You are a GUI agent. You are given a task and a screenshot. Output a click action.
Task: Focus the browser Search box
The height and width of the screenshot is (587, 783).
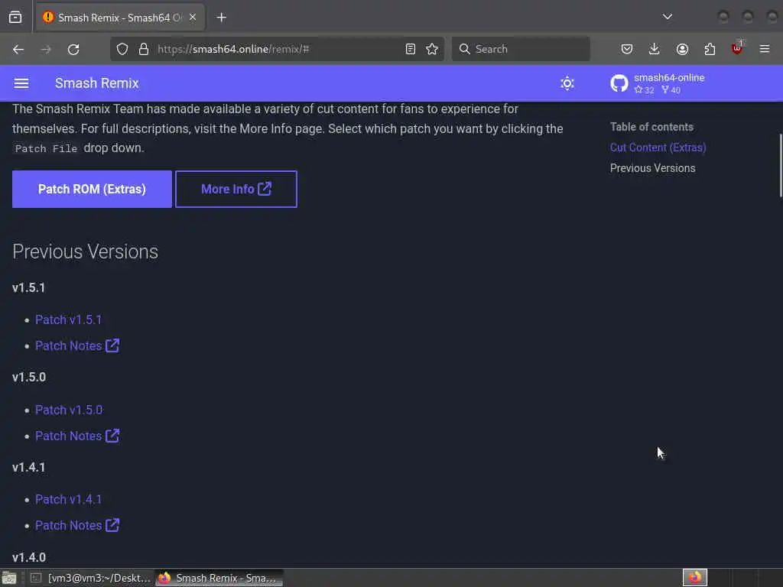click(521, 49)
